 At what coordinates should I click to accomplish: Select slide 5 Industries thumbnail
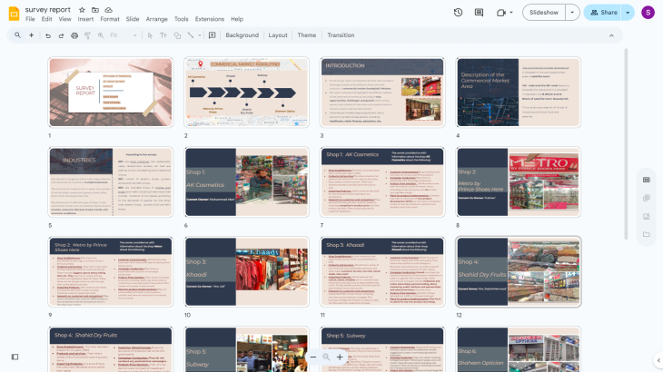(x=111, y=182)
